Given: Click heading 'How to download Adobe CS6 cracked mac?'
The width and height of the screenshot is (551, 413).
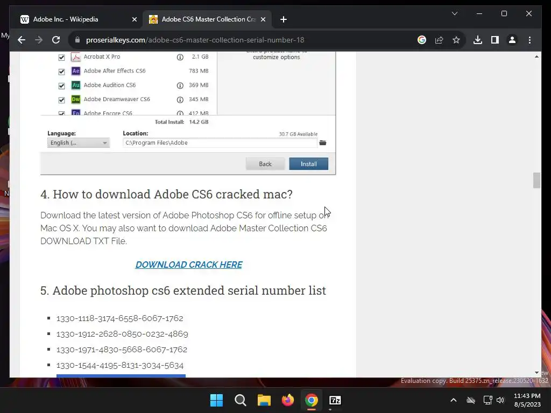Looking at the screenshot, I should (166, 194).
